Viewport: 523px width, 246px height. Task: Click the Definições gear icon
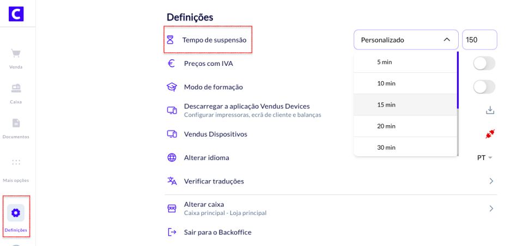click(16, 213)
